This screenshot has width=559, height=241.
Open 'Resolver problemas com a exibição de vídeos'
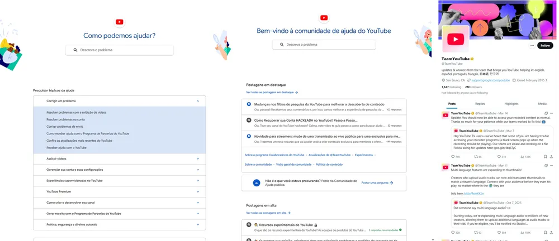click(x=76, y=113)
